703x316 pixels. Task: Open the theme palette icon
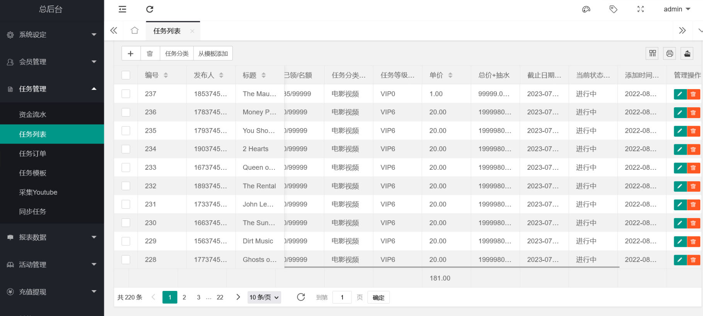coord(586,9)
